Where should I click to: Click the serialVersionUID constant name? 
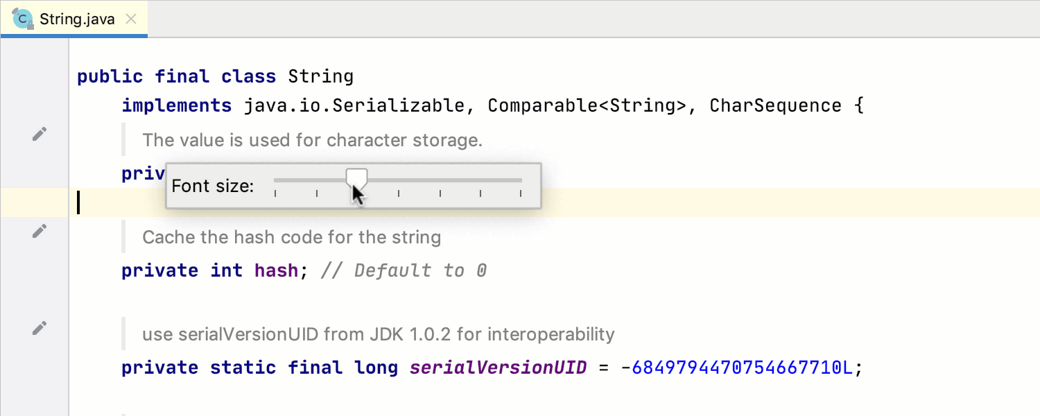499,367
